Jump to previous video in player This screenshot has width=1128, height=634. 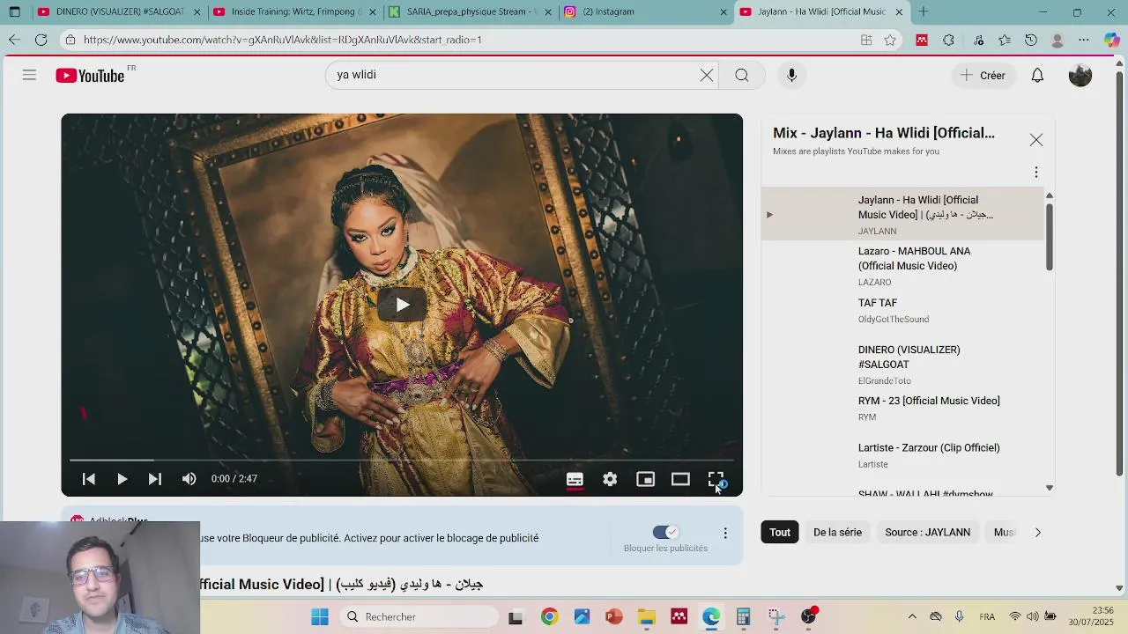pos(88,479)
